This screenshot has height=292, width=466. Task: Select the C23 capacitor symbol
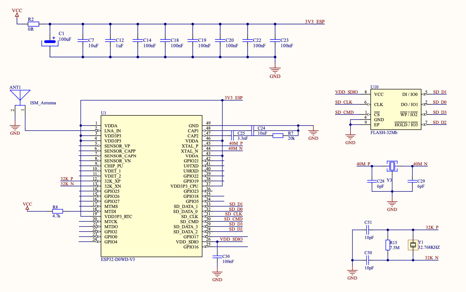pyautogui.click(x=275, y=40)
